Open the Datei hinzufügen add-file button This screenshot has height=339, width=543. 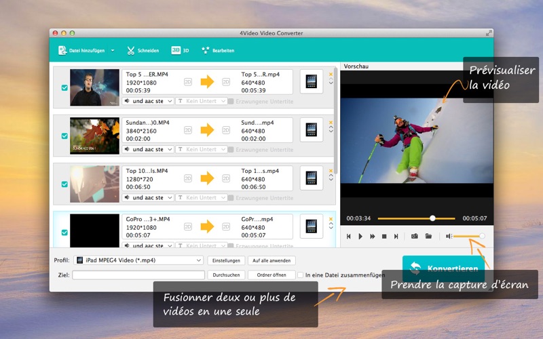(x=81, y=50)
